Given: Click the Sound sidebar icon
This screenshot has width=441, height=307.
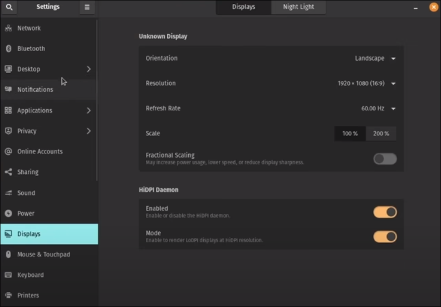Looking at the screenshot, I should (x=8, y=193).
